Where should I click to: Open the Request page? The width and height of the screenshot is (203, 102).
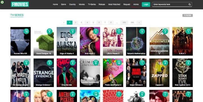(127, 5)
